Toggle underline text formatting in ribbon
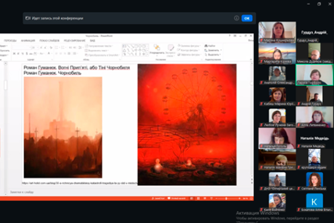Image resolution: width=334 pixels, height=223 pixels. point(22,54)
